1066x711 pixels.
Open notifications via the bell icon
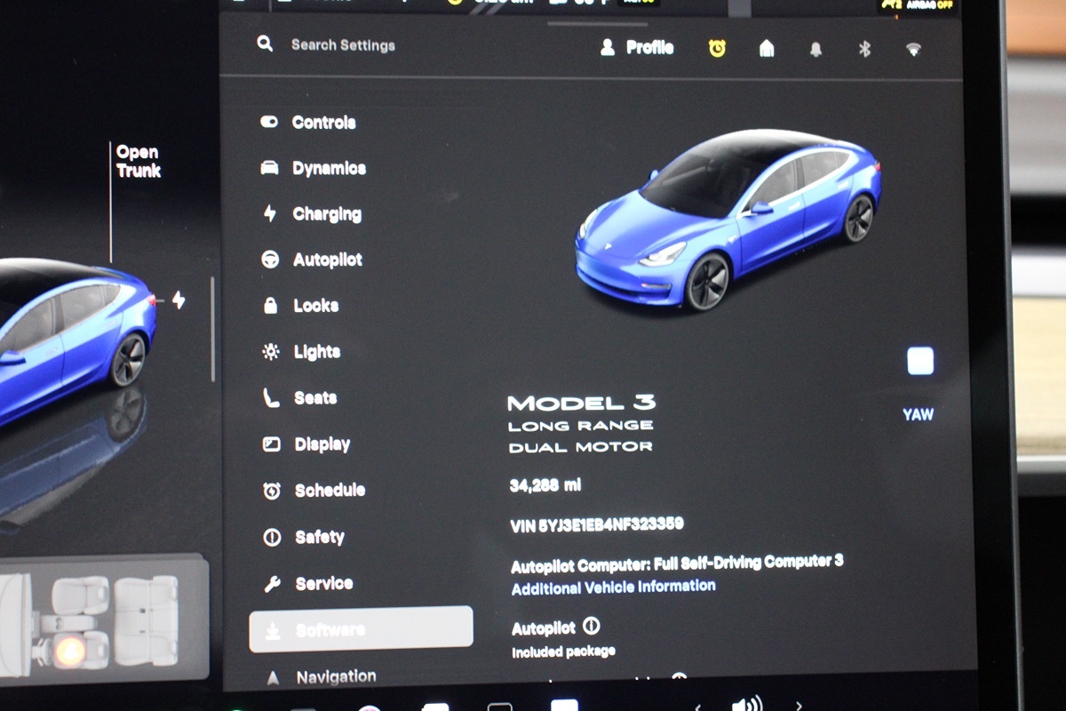815,50
